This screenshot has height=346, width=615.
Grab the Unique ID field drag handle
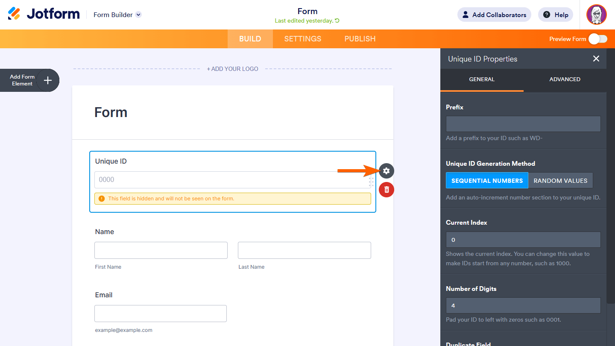click(371, 182)
